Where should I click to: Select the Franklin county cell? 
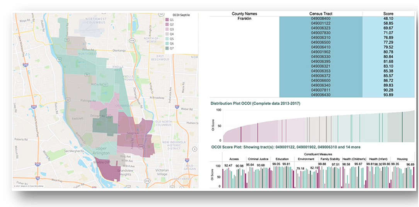coord(245,19)
